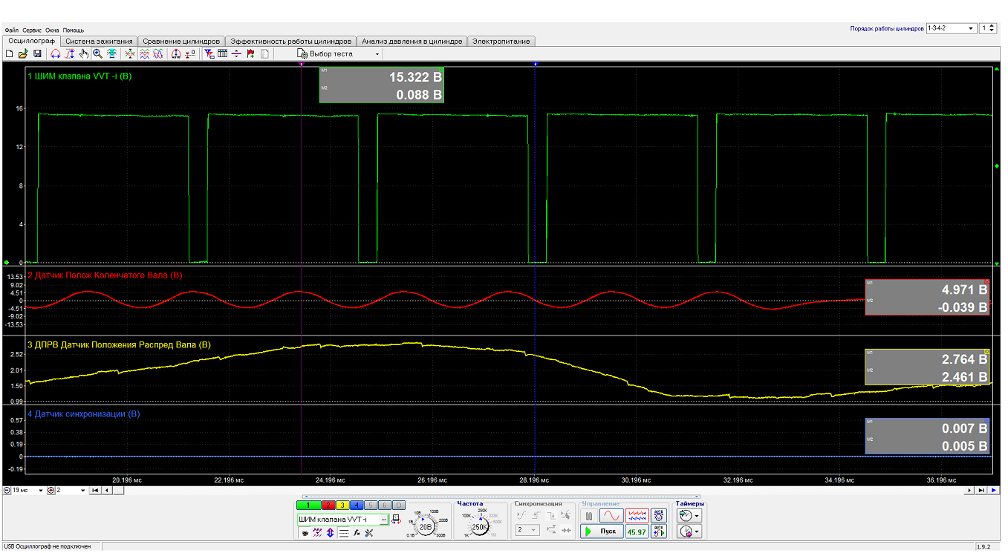Open the Окна menu
Viewport: 1008px width, 553px height.
52,30
